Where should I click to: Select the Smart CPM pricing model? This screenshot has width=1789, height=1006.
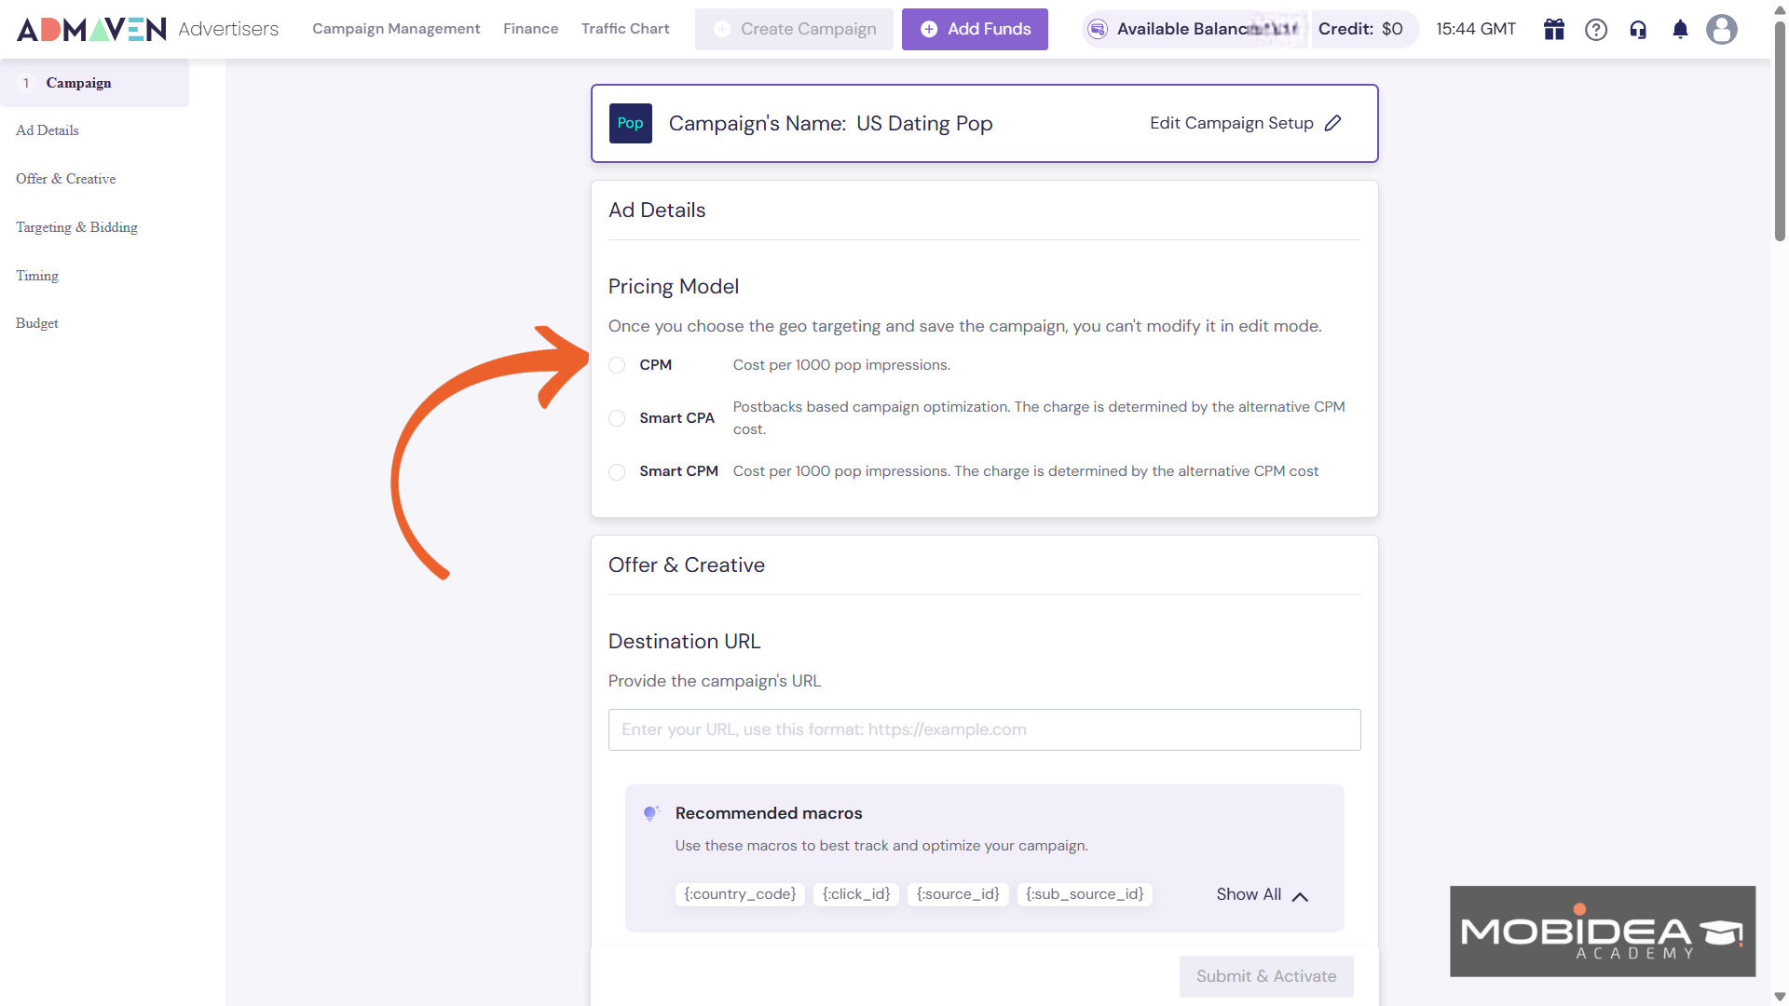[x=617, y=472]
